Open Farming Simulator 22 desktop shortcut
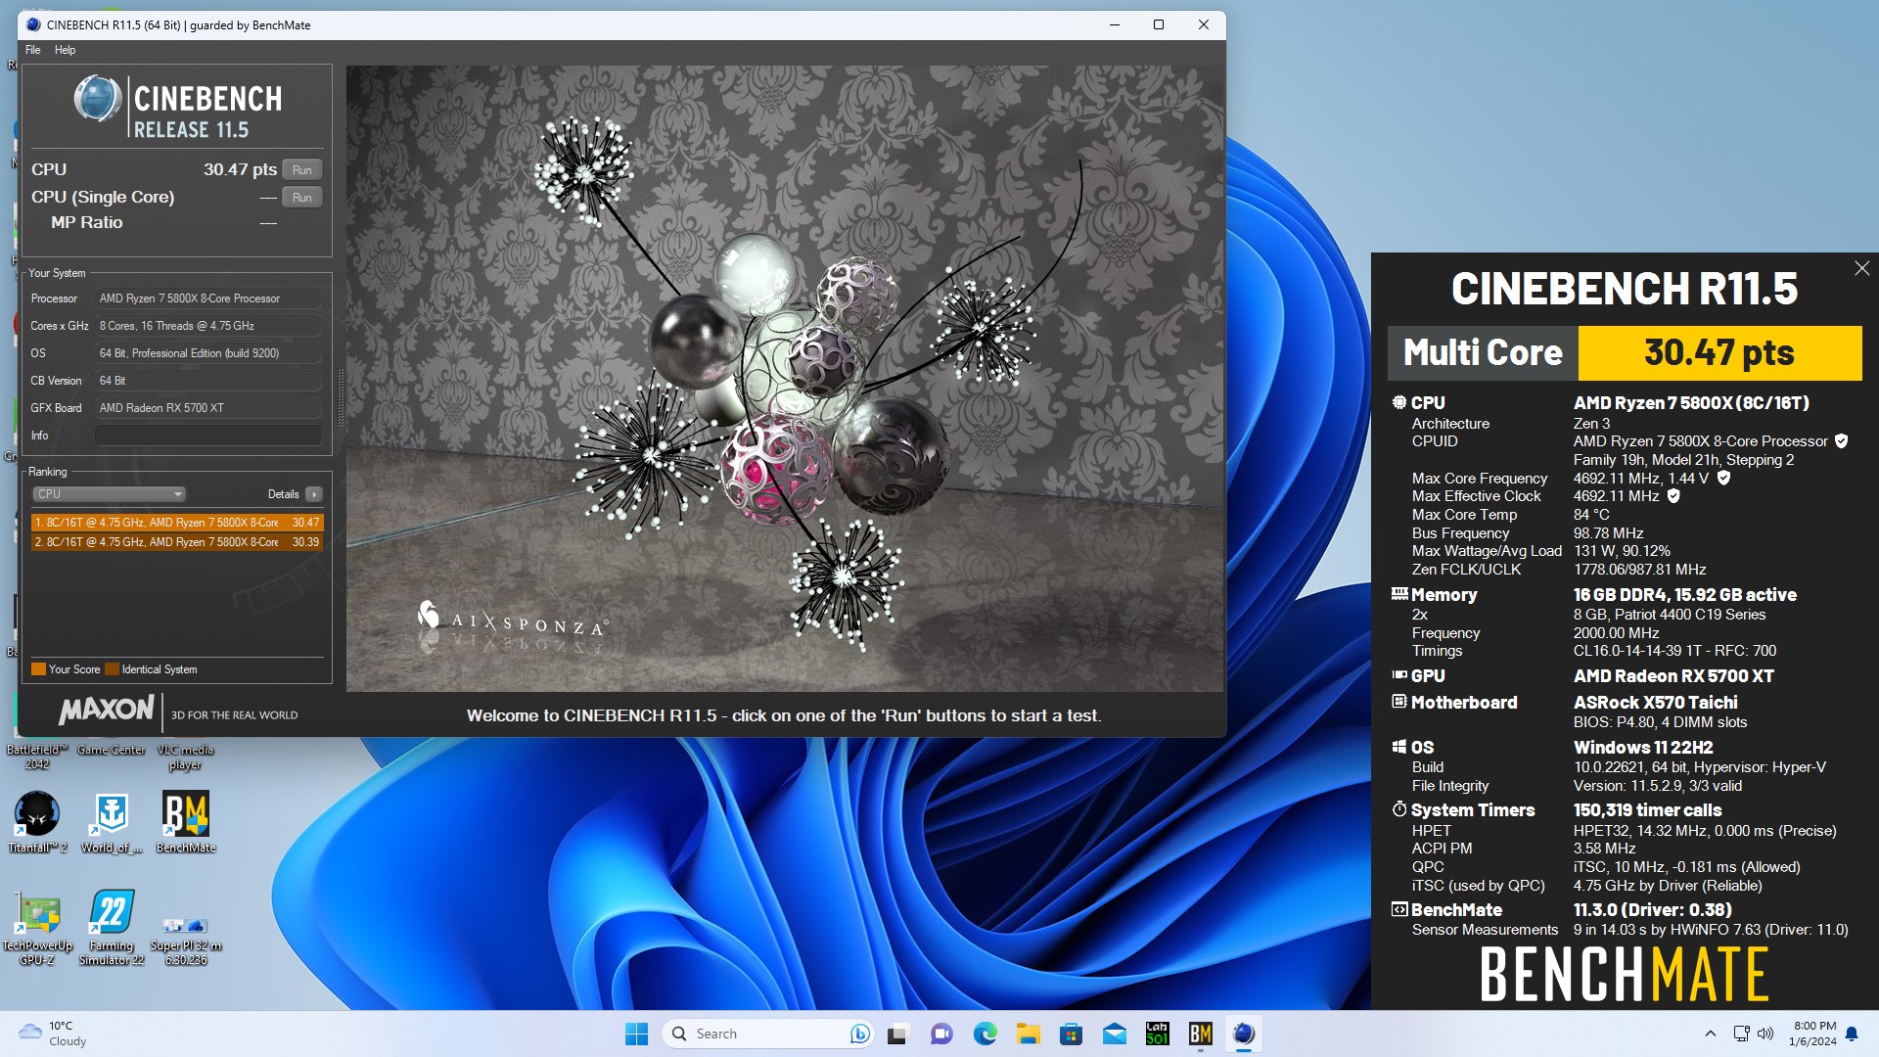This screenshot has width=1879, height=1057. point(112,927)
